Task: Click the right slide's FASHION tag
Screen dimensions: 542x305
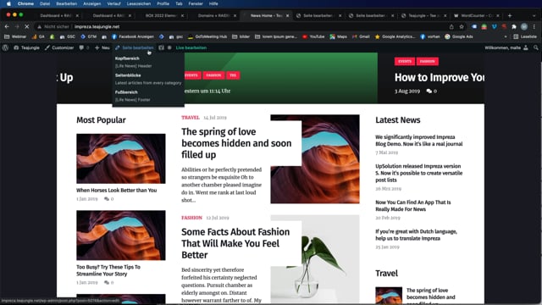Action: coord(427,61)
